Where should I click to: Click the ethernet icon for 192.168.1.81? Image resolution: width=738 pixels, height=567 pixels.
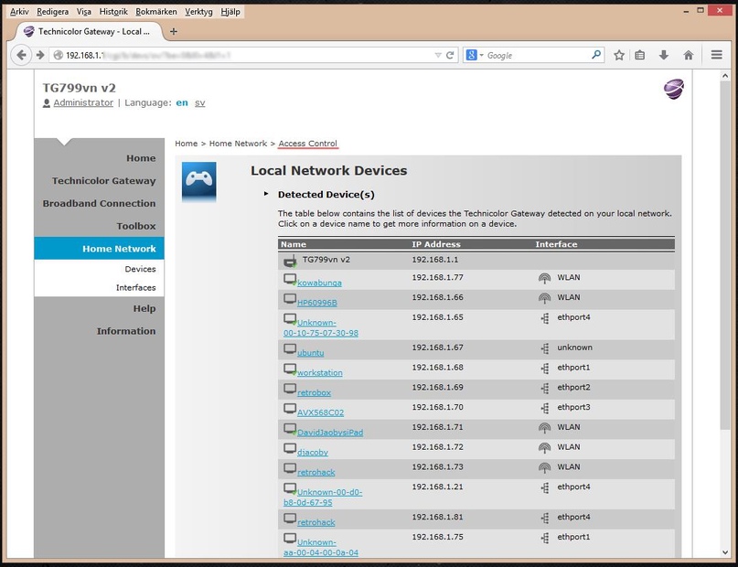(x=545, y=518)
